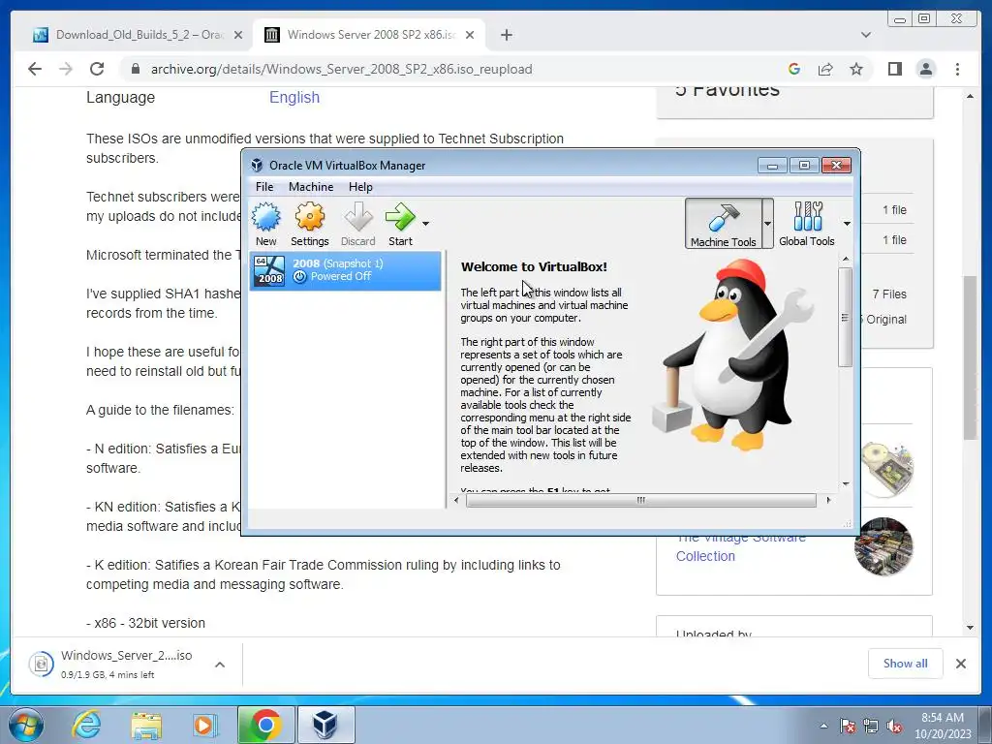Close the Download_Old_Builds tab
The image size is (992, 744).
pos(238,35)
